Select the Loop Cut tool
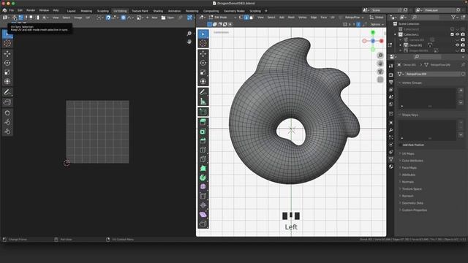The width and height of the screenshot is (468, 263). pyautogui.click(x=203, y=150)
